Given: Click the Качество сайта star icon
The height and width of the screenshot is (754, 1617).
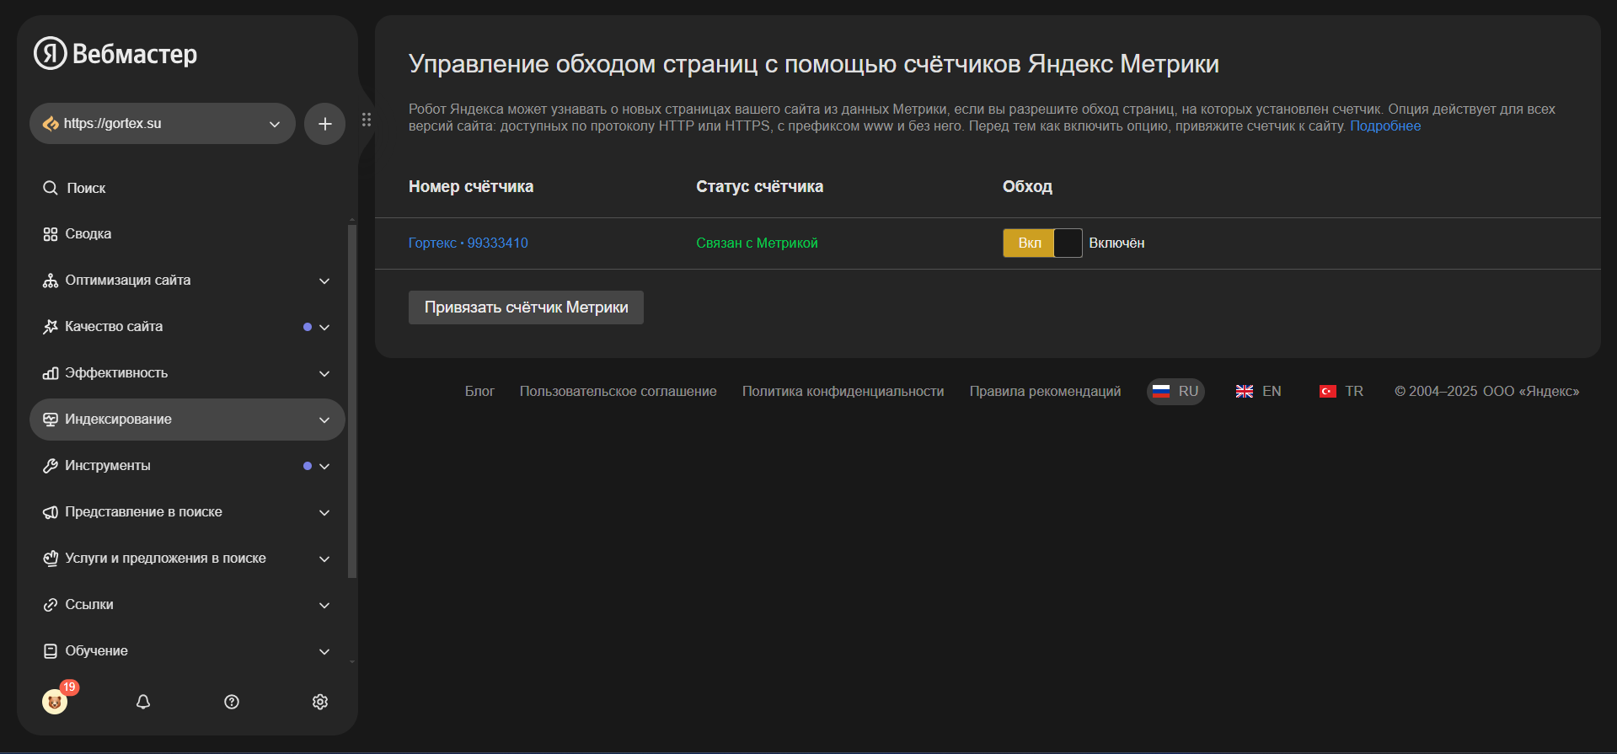Looking at the screenshot, I should [51, 327].
